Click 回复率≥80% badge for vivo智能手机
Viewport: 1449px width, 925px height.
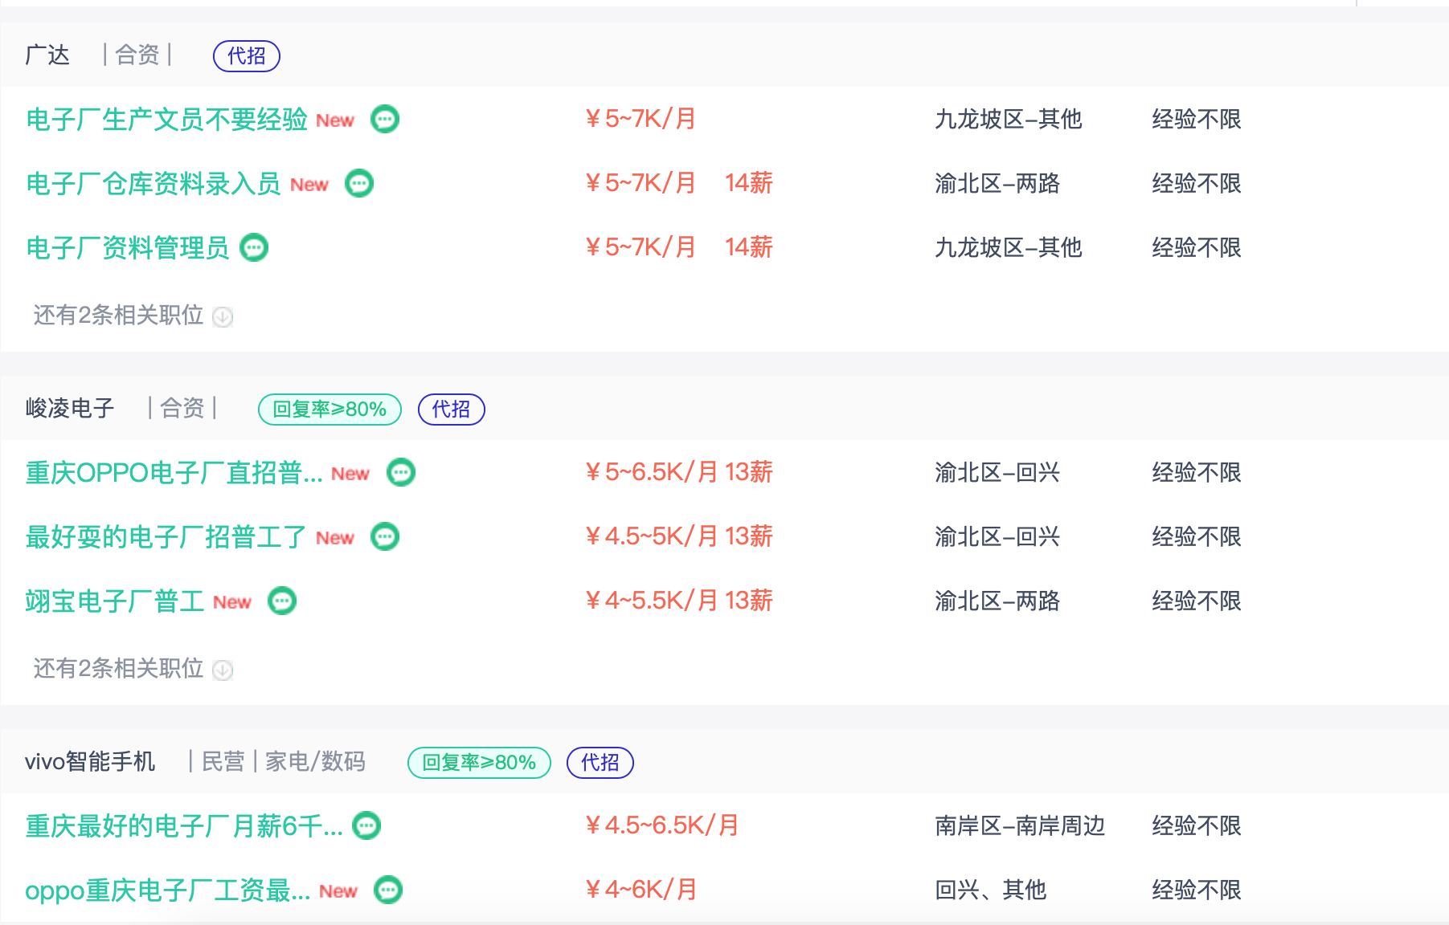coord(479,763)
